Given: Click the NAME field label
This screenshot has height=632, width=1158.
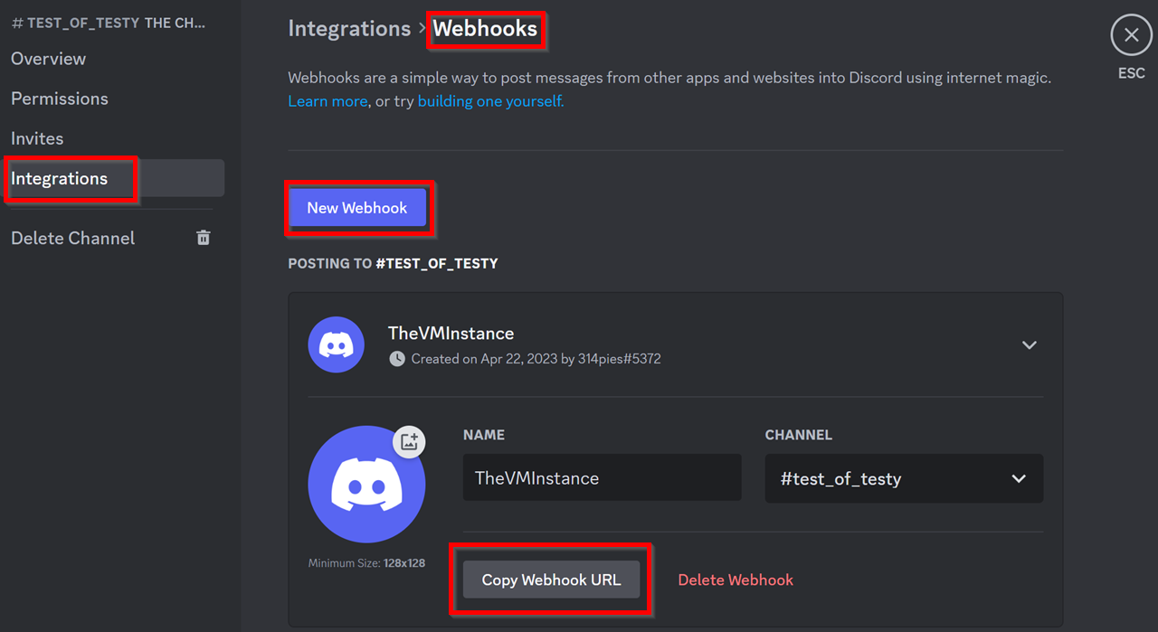Looking at the screenshot, I should (x=484, y=435).
